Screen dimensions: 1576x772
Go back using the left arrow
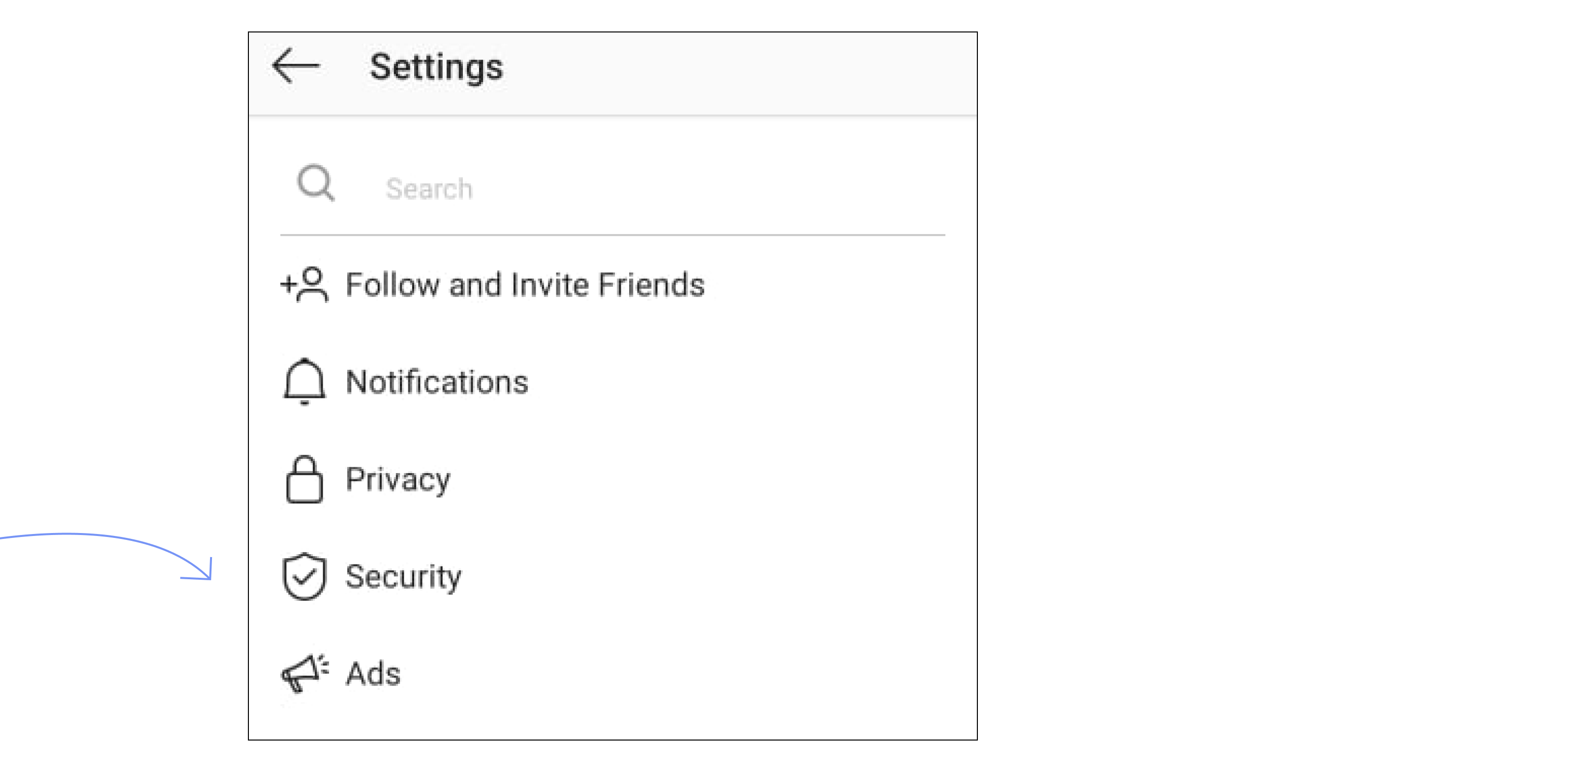[x=296, y=65]
